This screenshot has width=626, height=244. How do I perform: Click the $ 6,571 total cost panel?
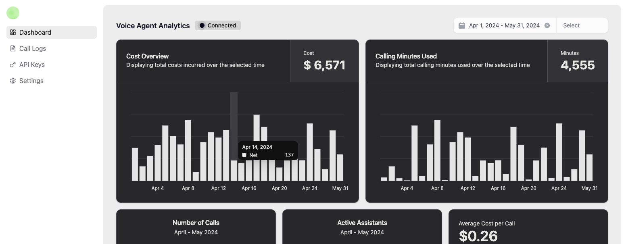[x=324, y=61]
